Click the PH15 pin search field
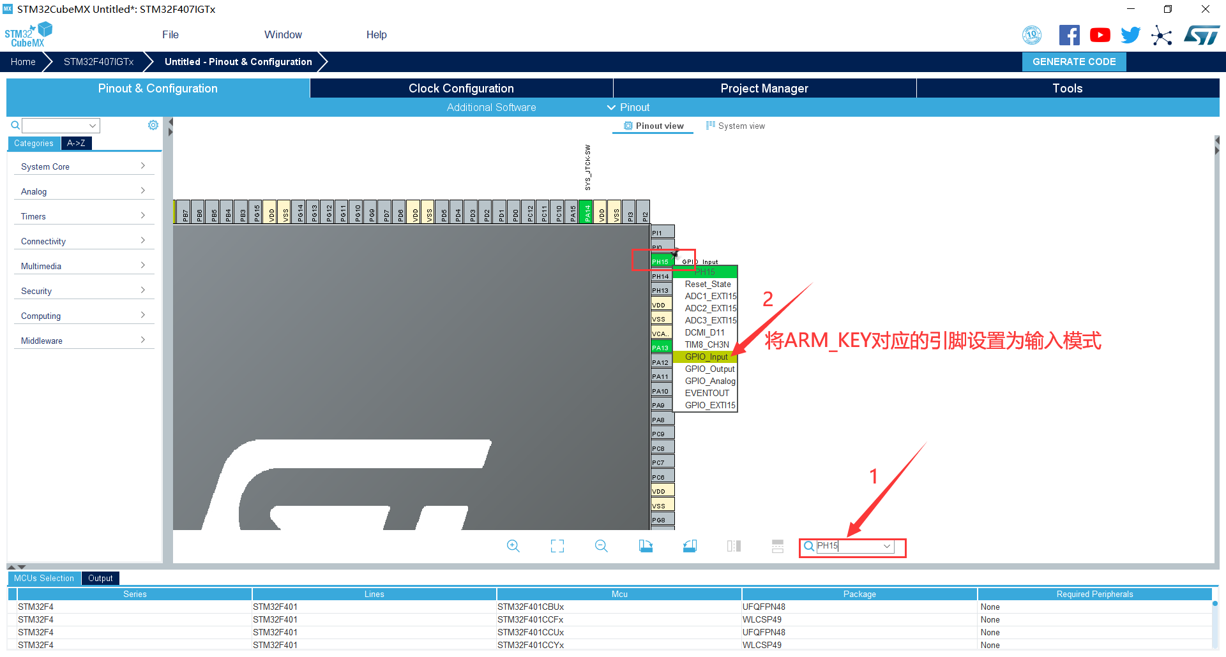 click(848, 546)
